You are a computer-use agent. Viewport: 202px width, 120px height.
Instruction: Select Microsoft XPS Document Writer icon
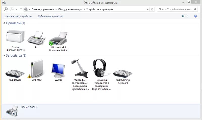pyautogui.click(x=58, y=38)
